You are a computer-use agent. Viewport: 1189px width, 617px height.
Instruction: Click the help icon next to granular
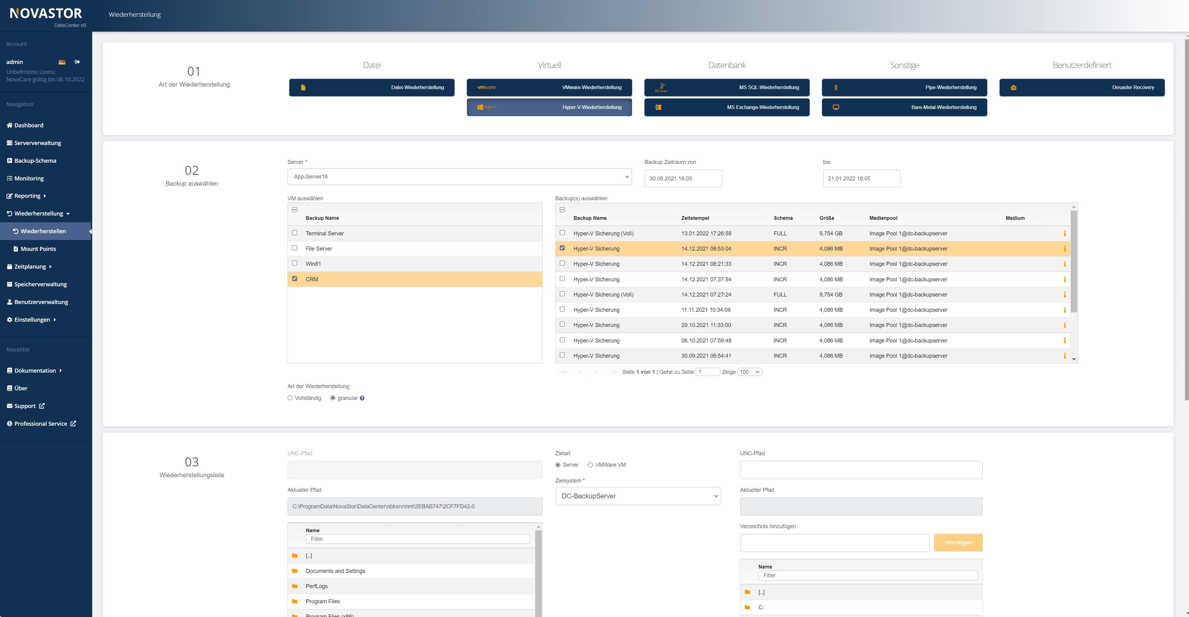point(362,398)
